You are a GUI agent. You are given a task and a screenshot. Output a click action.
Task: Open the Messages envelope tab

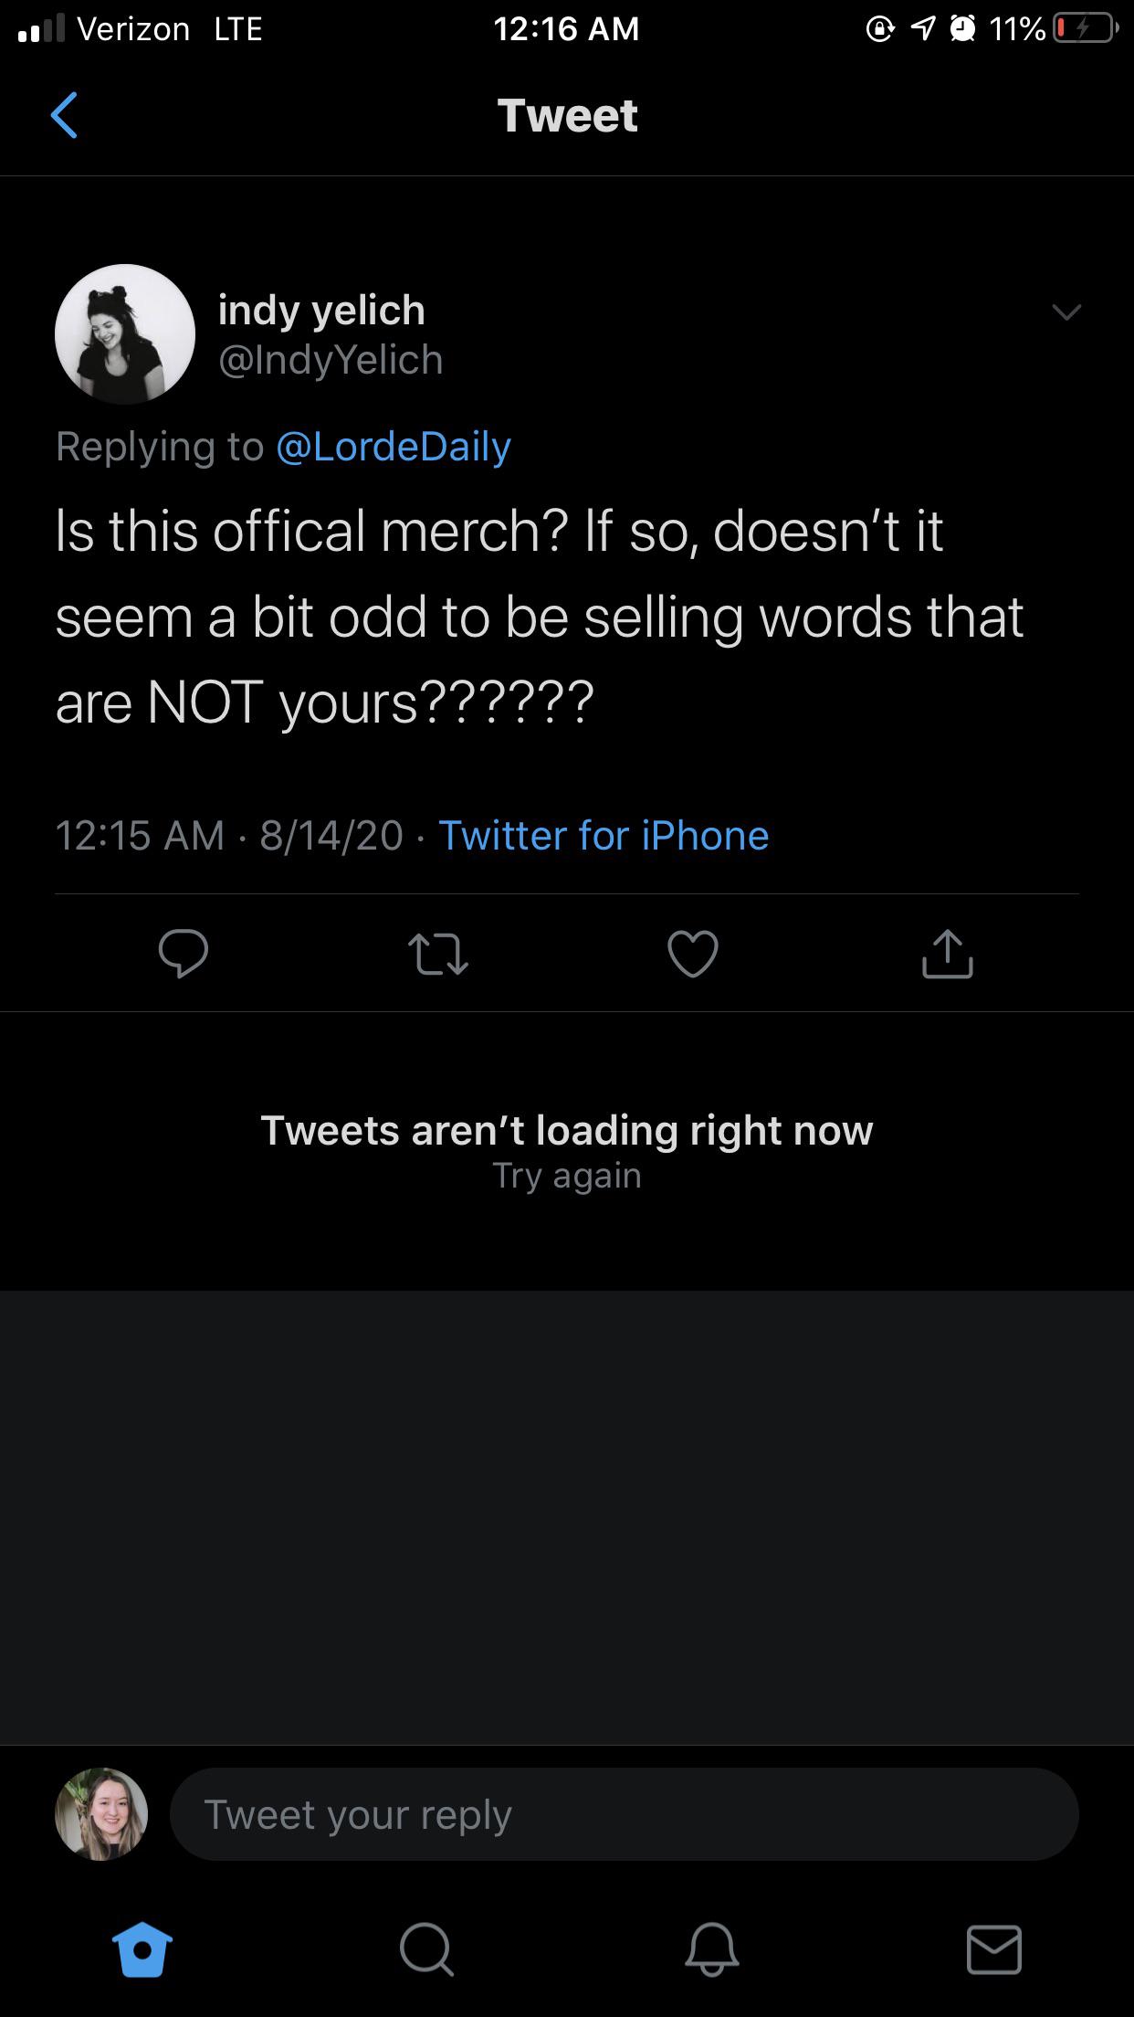pyautogui.click(x=994, y=1949)
